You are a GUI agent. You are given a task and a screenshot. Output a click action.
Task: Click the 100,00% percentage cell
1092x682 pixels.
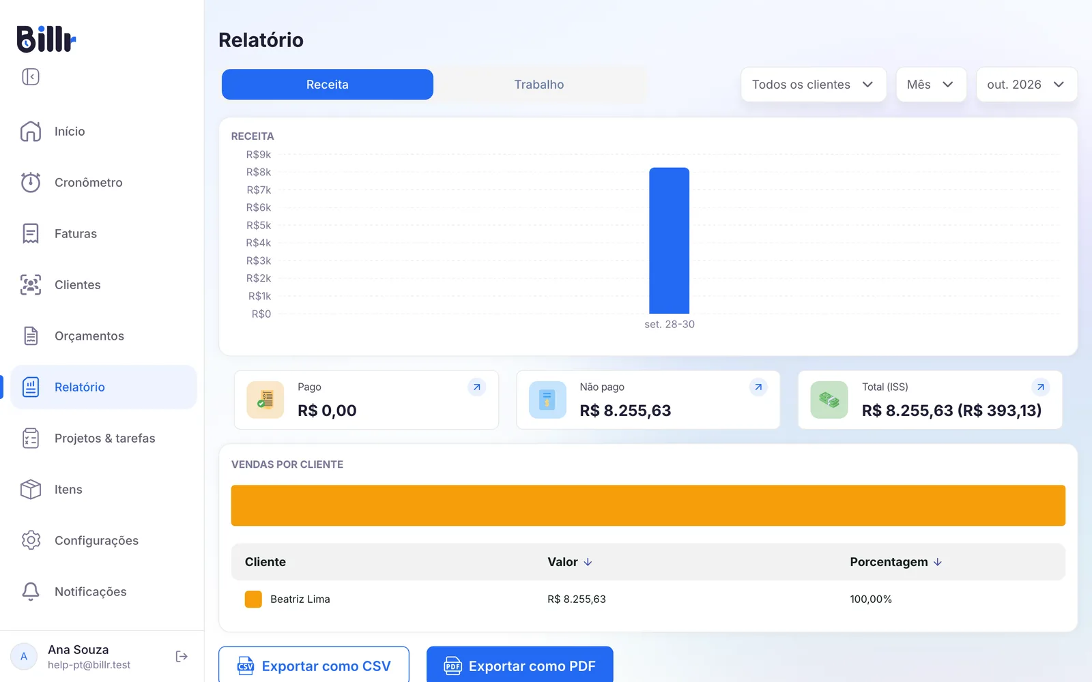click(x=871, y=599)
